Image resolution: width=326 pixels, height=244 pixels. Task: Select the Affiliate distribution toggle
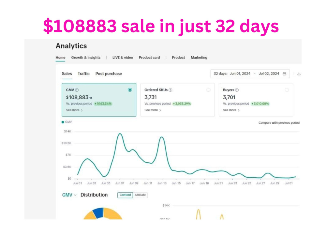pyautogui.click(x=140, y=195)
